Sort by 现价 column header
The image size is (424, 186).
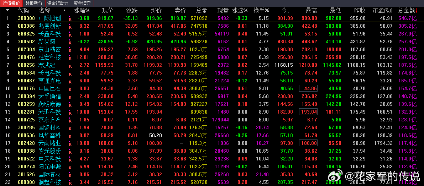click(x=108, y=11)
